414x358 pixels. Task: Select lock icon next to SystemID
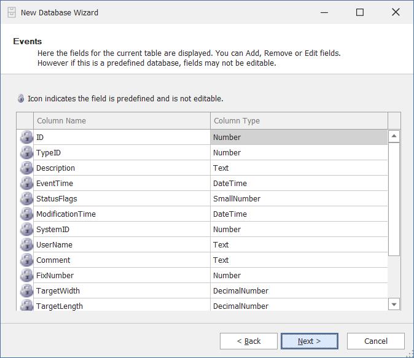[26, 230]
